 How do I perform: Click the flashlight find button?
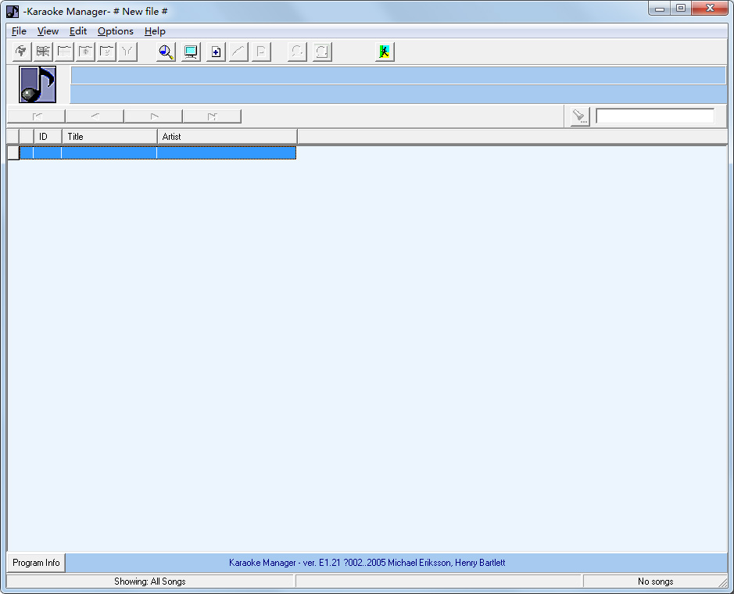579,116
